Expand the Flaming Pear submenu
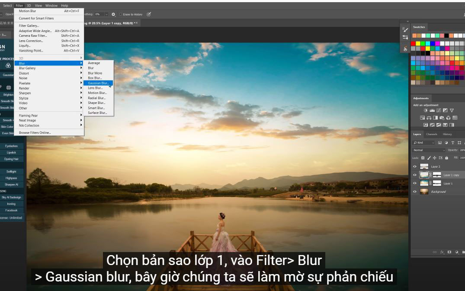The image size is (465, 291). tap(49, 116)
